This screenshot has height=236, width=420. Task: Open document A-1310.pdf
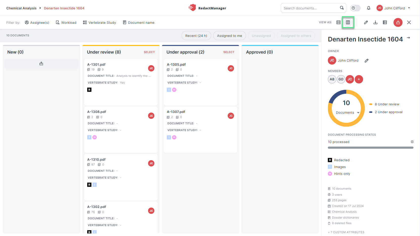(96, 159)
